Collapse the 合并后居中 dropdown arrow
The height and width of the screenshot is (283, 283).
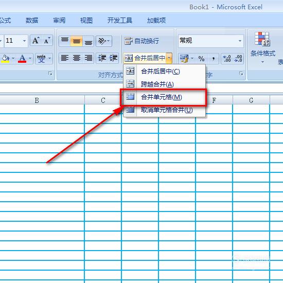(169, 58)
